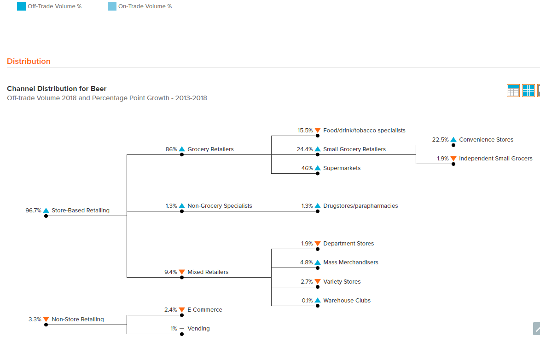Click the 0.1% value for Warehouse Clubs
The height and width of the screenshot is (342, 540).
pos(307,301)
